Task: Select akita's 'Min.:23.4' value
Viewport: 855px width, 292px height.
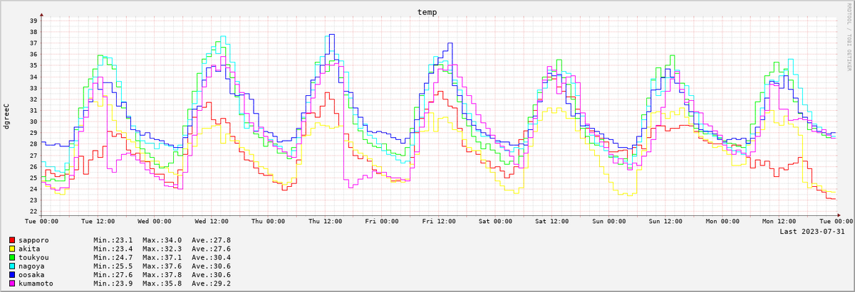Action: pos(113,249)
